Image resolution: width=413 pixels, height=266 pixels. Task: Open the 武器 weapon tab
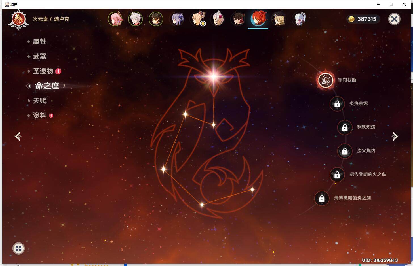tap(39, 56)
